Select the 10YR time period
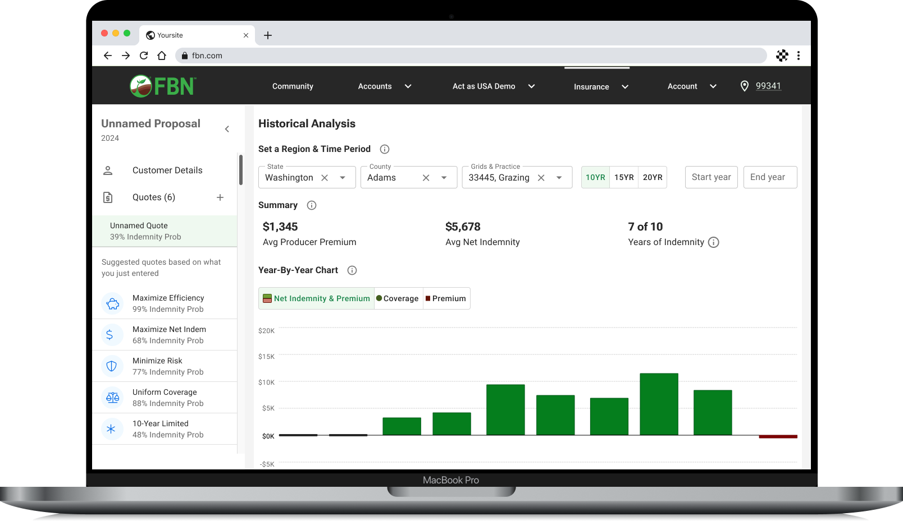Viewport: 903px width, 521px height. tap(595, 177)
